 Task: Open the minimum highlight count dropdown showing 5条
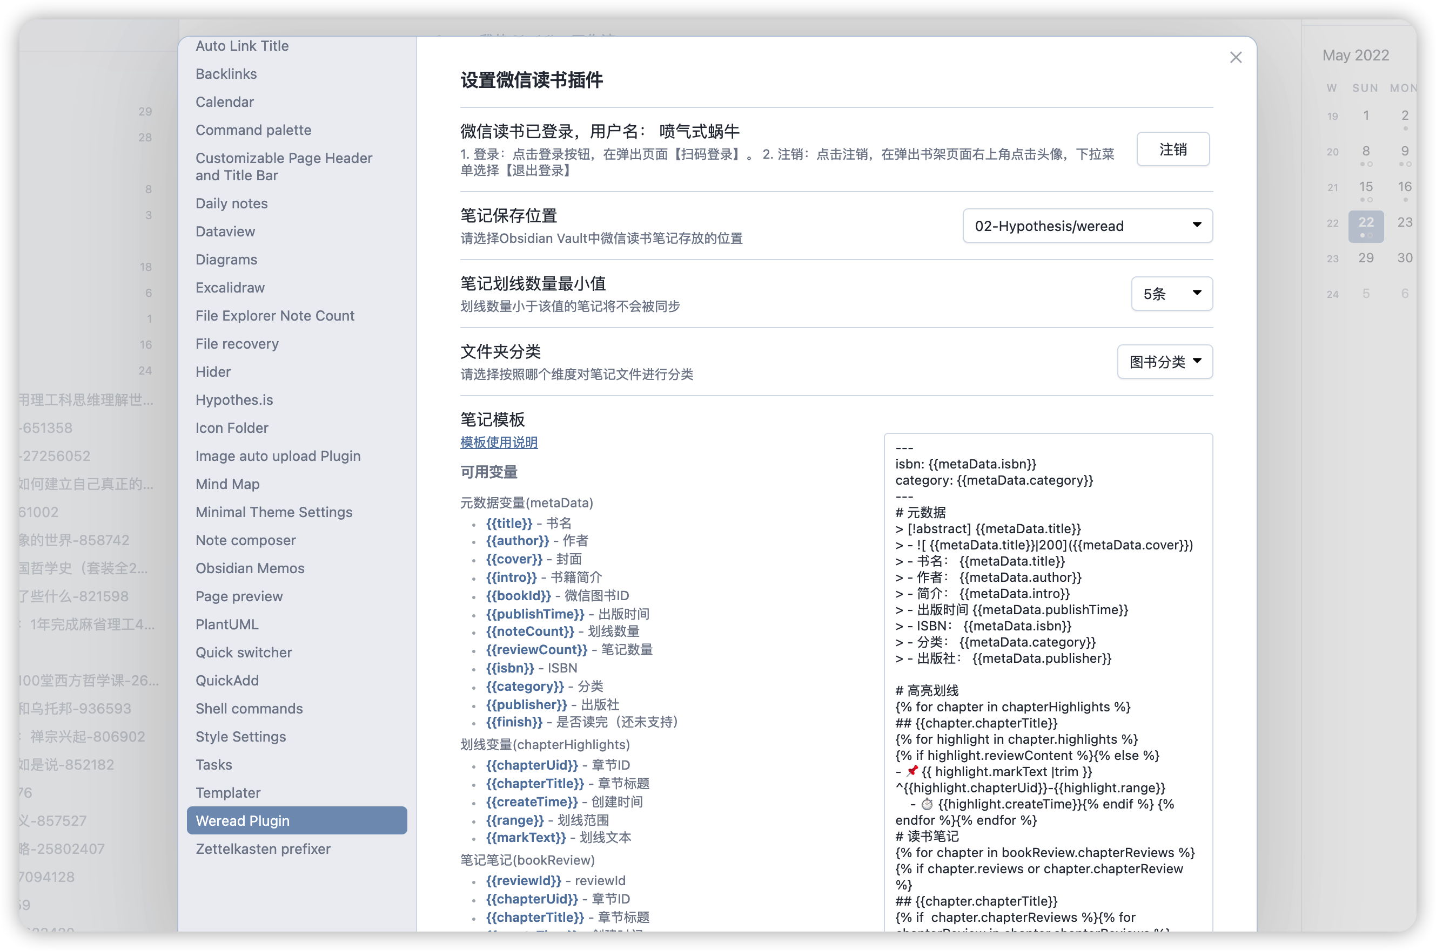pyautogui.click(x=1171, y=294)
